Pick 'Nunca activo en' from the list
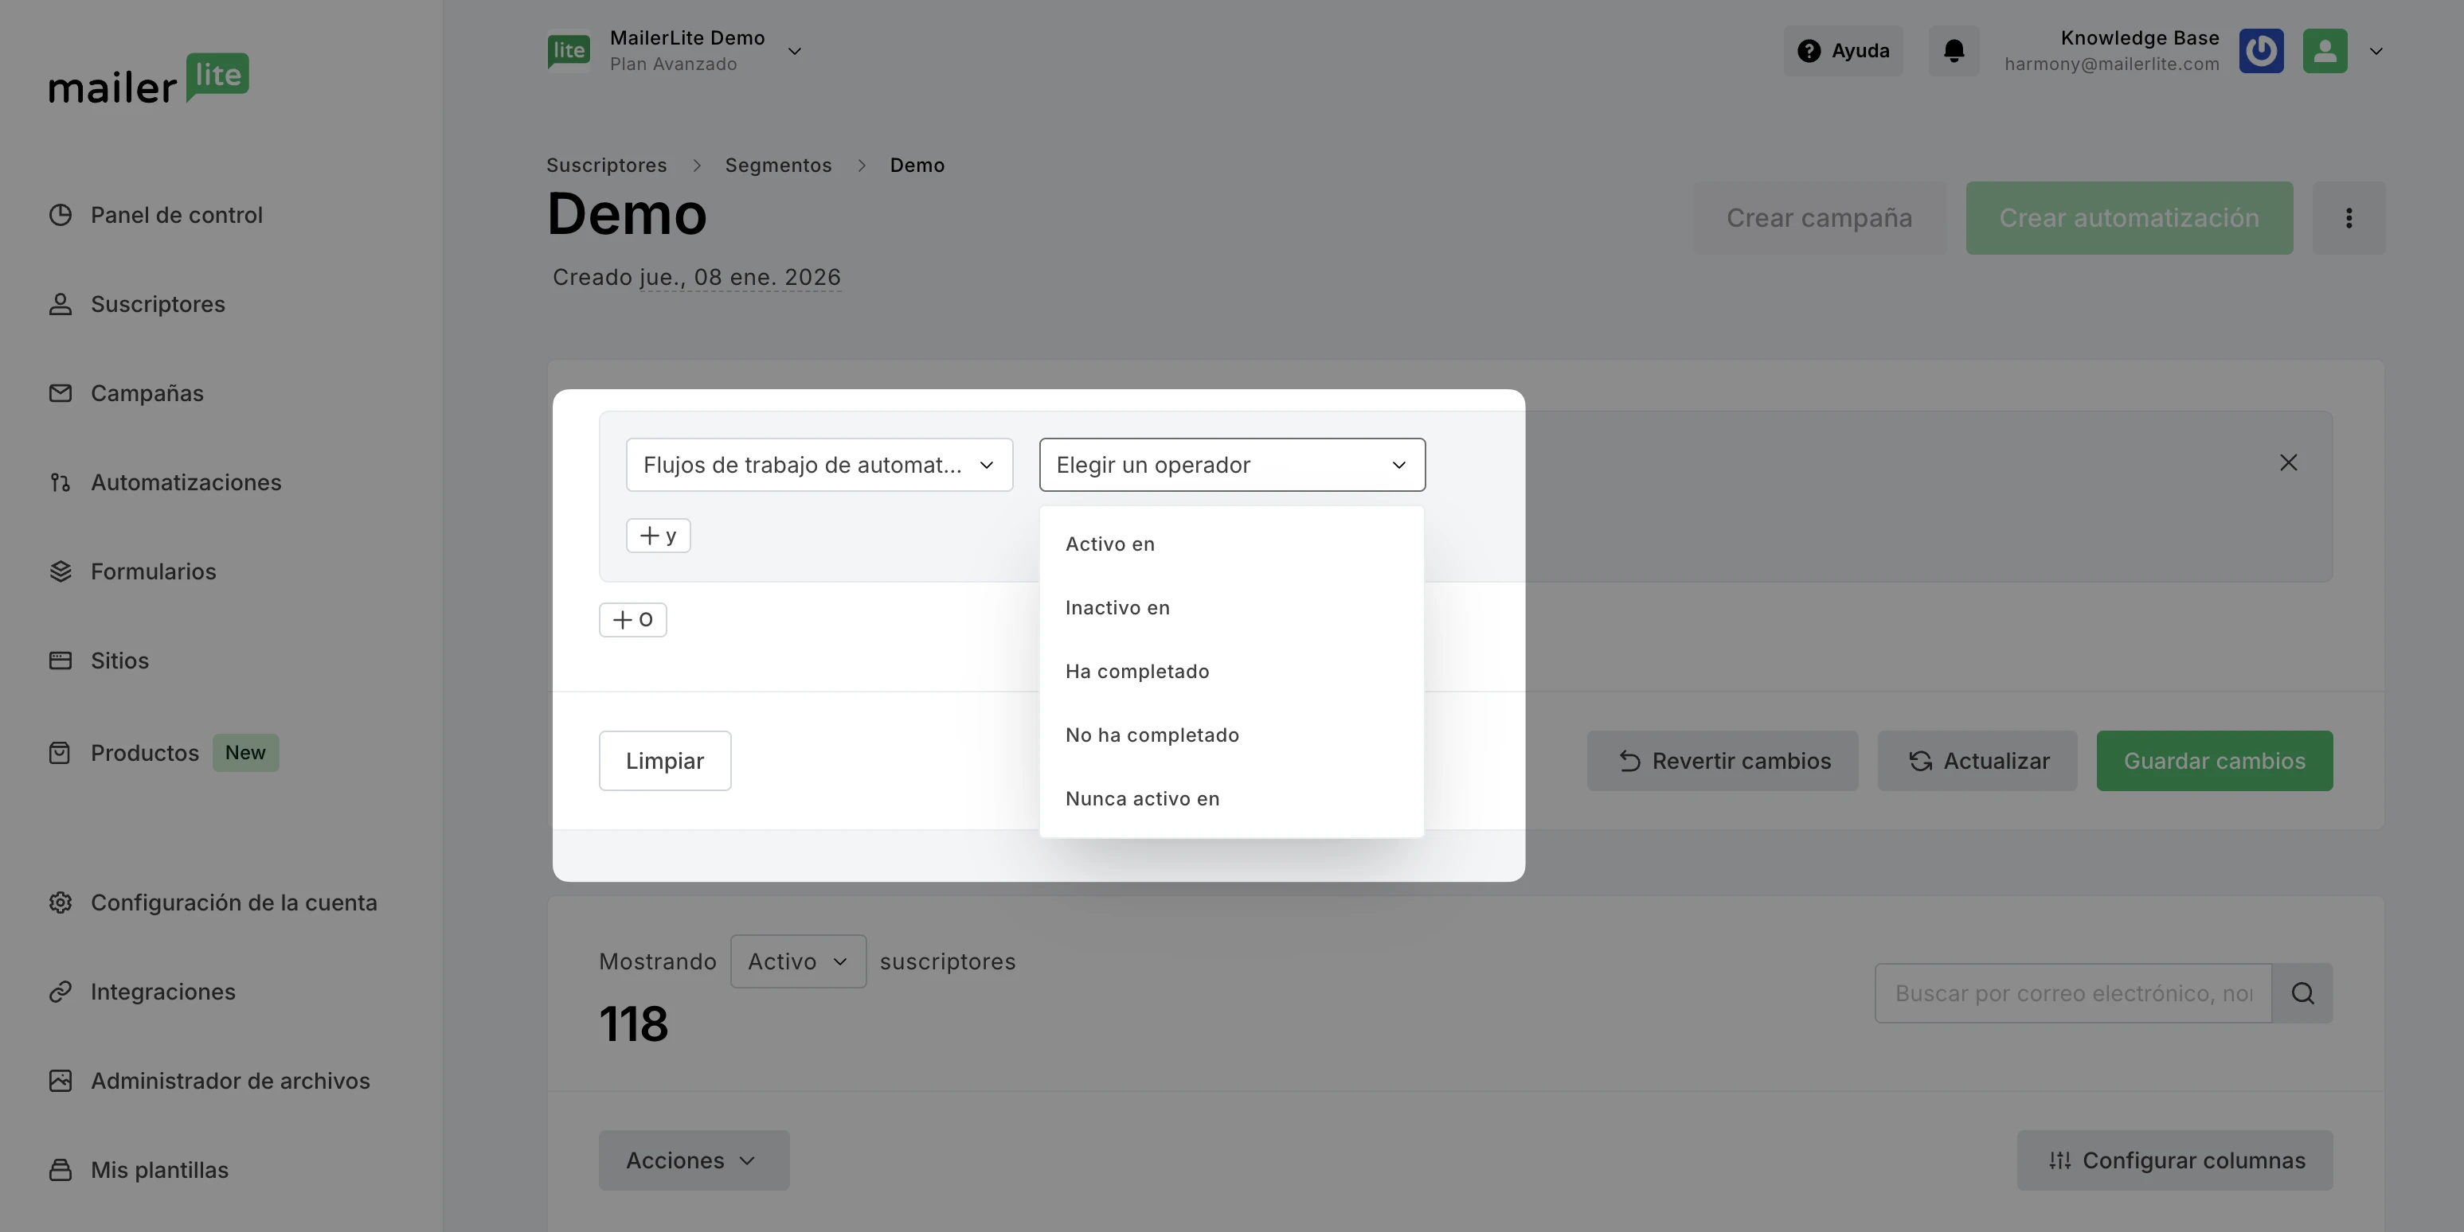The image size is (2464, 1232). click(1142, 798)
